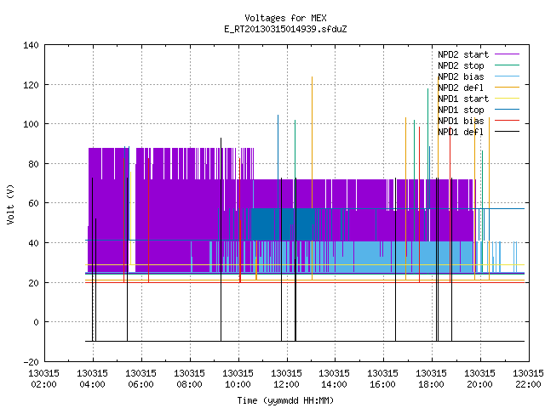The width and height of the screenshot is (545, 408).
Task: Click the x-axis tick label 130315 20:00
Action: tap(480, 379)
